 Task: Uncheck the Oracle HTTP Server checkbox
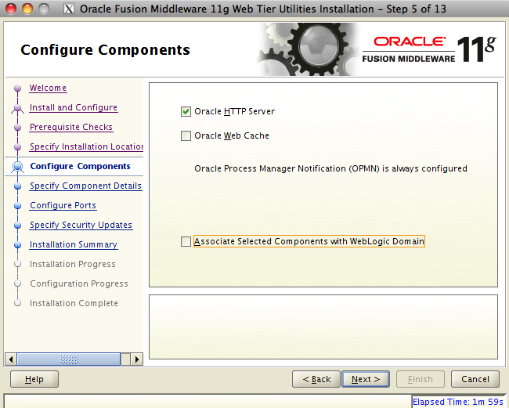[x=186, y=112]
